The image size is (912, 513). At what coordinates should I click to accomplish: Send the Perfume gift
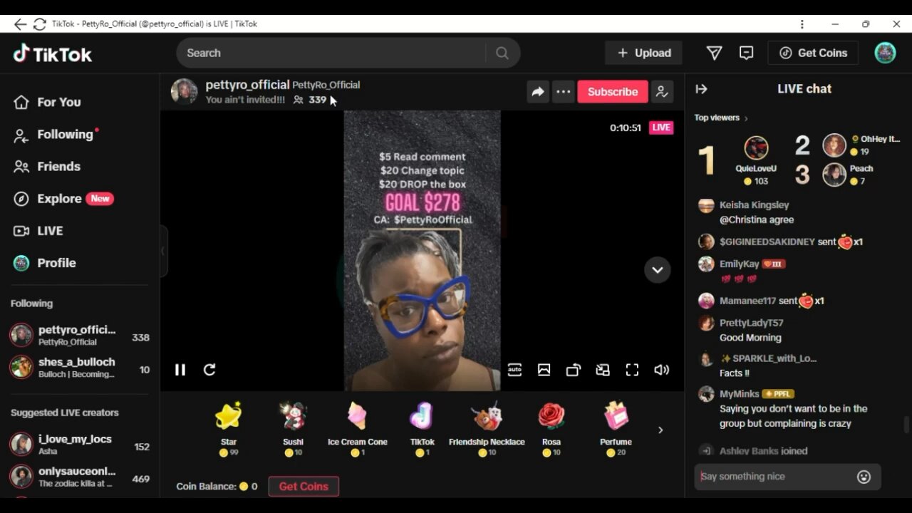point(616,429)
